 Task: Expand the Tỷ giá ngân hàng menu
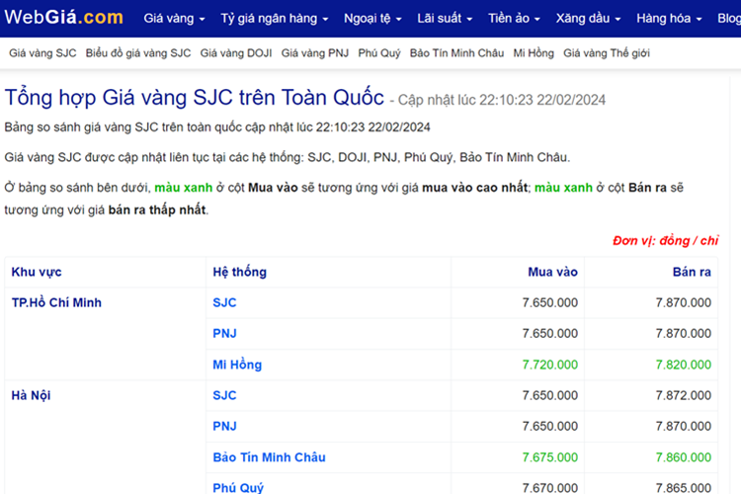tap(274, 19)
